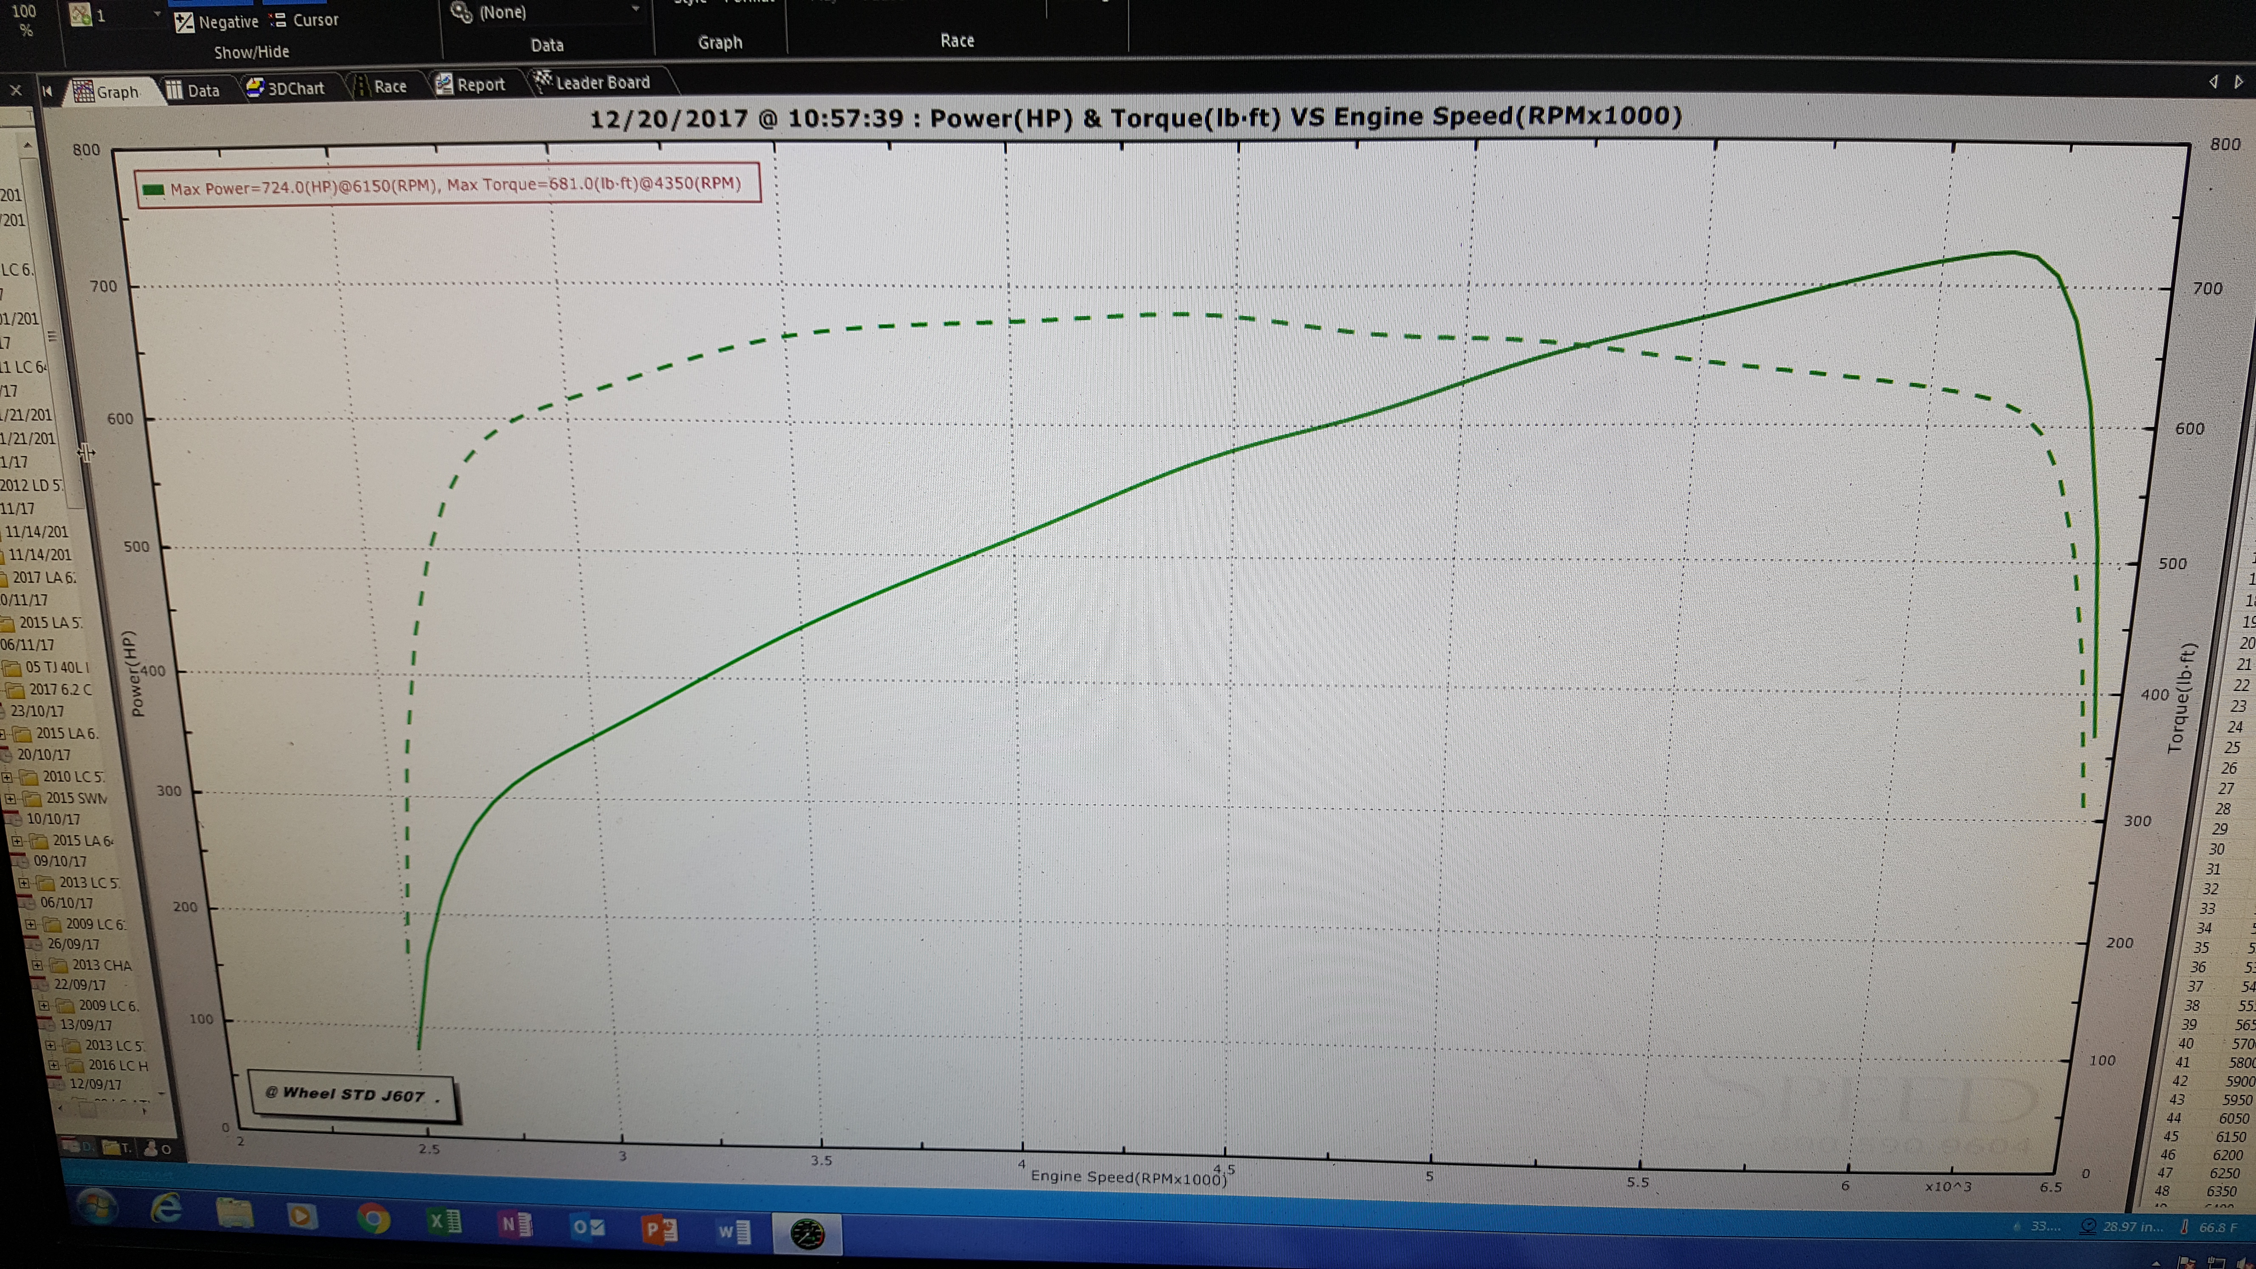Expand the 2013 LC 5 folder under 09/10/17
Image resolution: width=2256 pixels, height=1269 pixels.
(24, 883)
